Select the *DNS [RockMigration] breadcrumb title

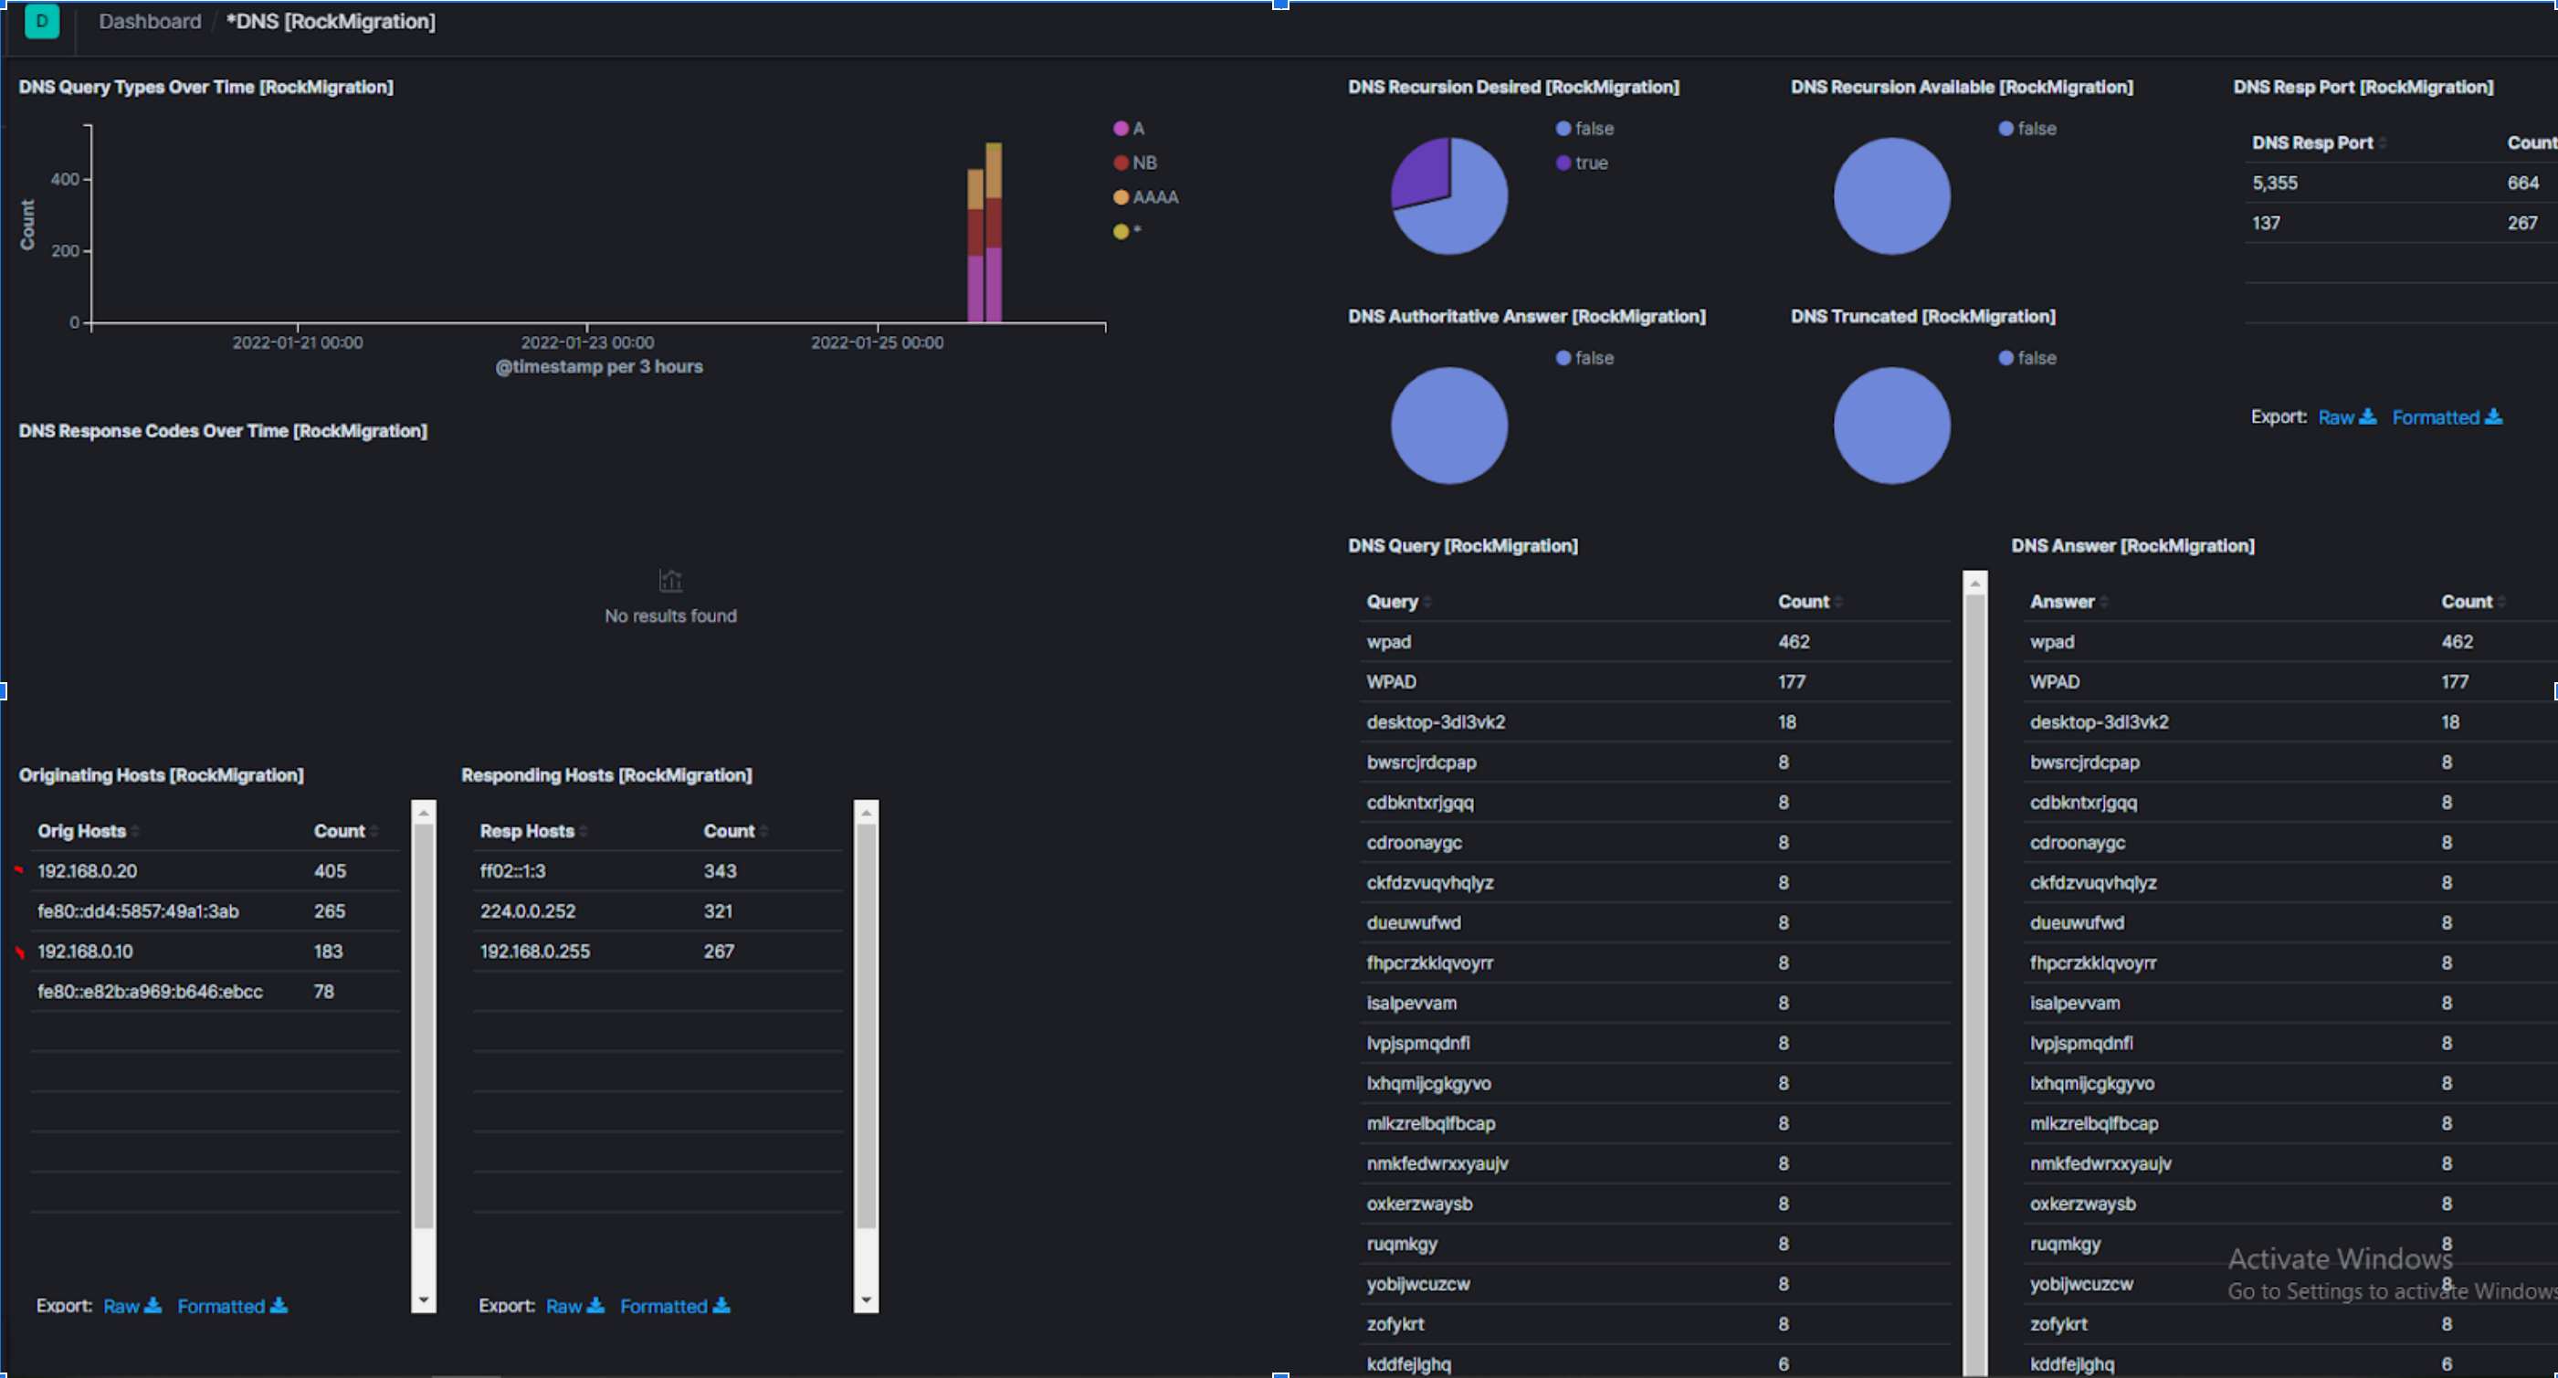point(330,21)
